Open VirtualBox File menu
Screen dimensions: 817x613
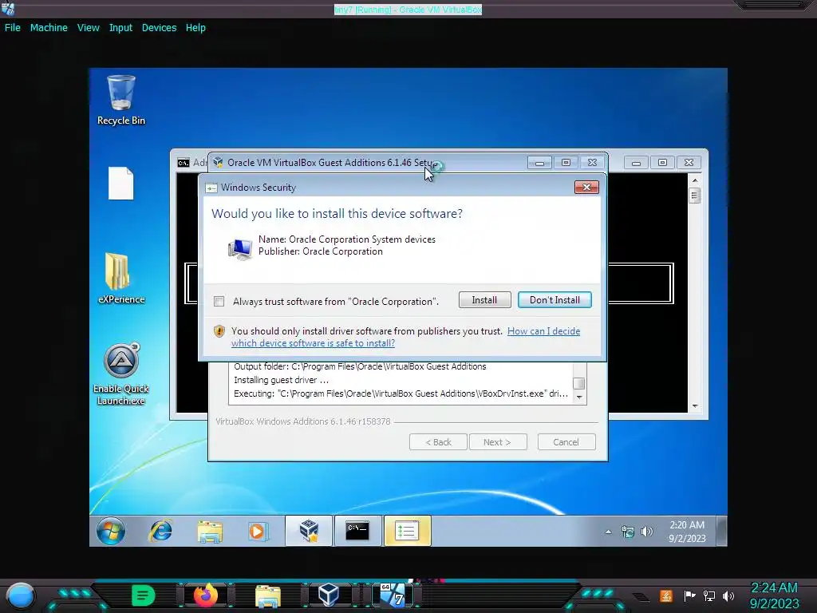tap(13, 28)
